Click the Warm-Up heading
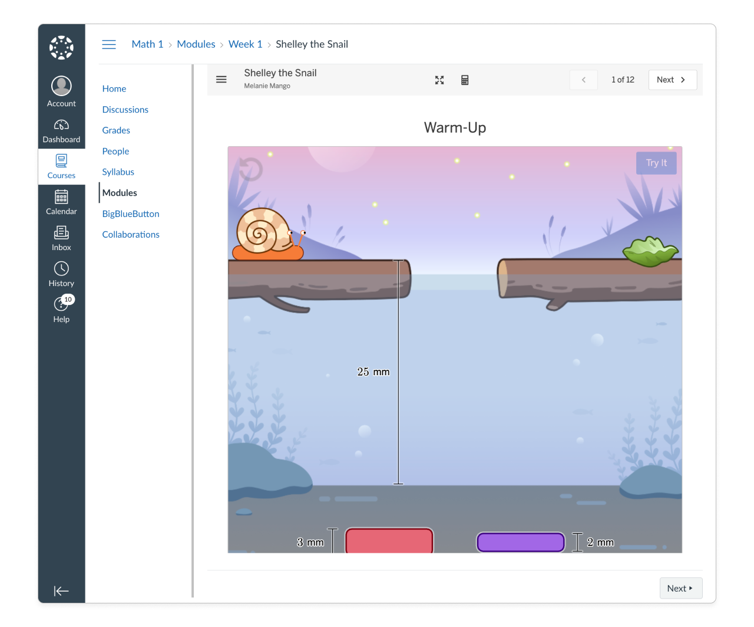 [x=455, y=127]
